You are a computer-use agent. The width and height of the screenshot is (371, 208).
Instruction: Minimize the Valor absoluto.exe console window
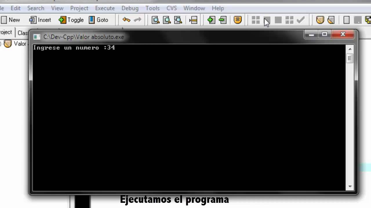[311, 34]
